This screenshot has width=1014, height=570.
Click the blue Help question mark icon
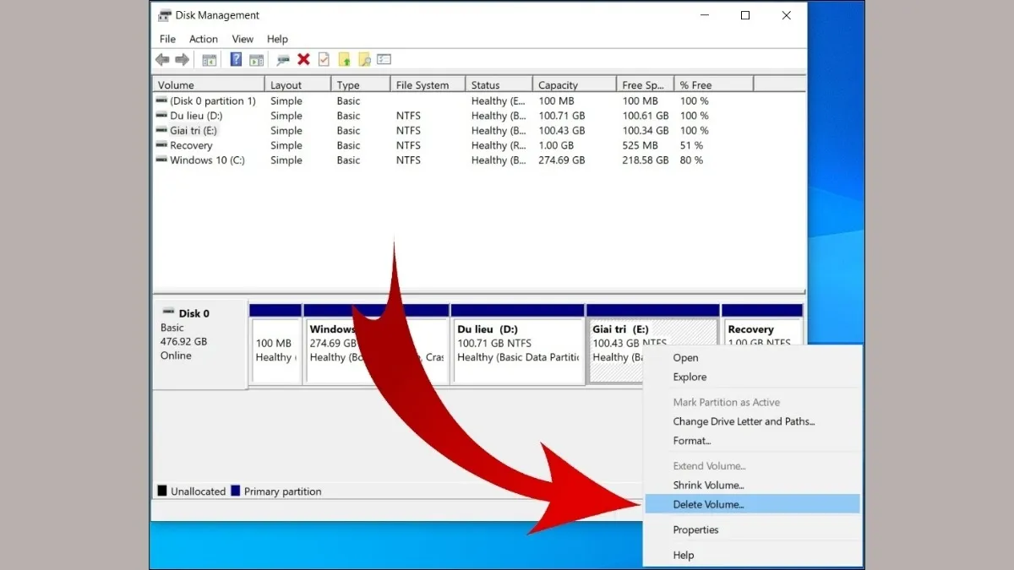[236, 59]
